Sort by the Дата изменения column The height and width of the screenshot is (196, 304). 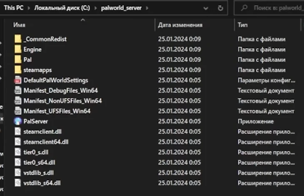(180, 25)
